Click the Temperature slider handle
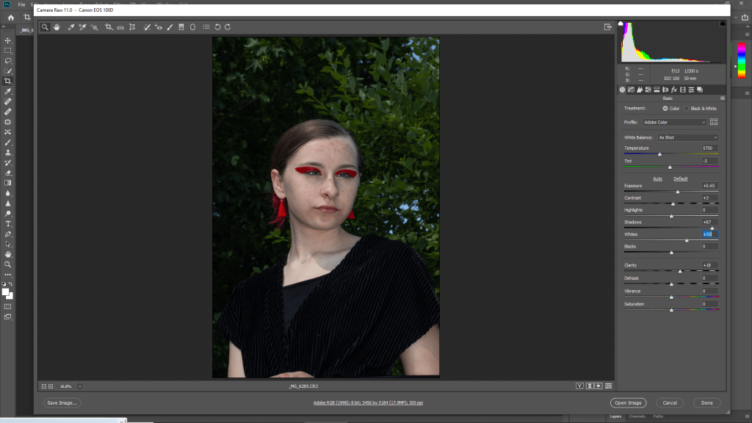Screen dimensions: 752x423 click(x=659, y=154)
